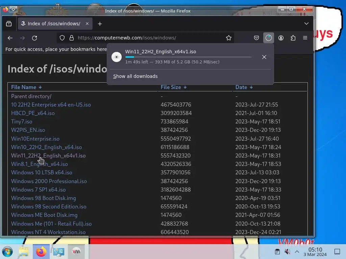Toggle the downloads panel button
This screenshot has height=259, width=346.
tap(269, 38)
